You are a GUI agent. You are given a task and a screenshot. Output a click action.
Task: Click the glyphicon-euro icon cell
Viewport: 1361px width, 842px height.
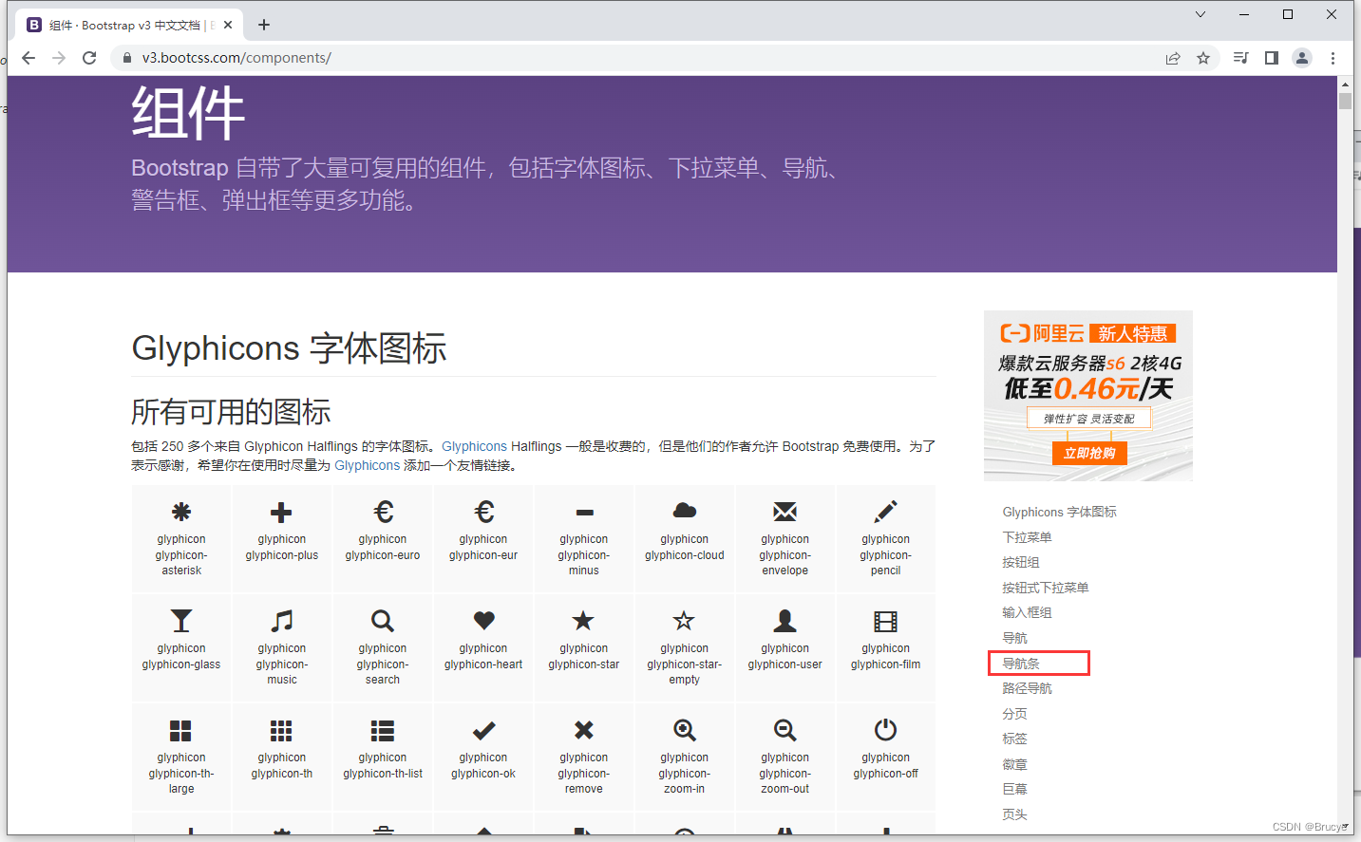(x=383, y=539)
